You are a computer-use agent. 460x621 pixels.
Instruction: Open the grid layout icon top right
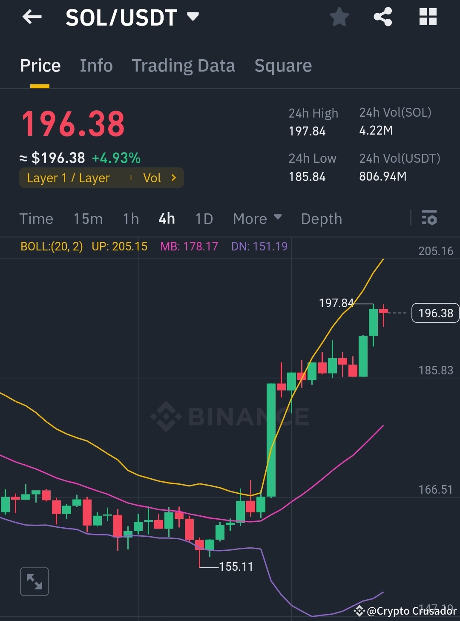click(x=428, y=17)
